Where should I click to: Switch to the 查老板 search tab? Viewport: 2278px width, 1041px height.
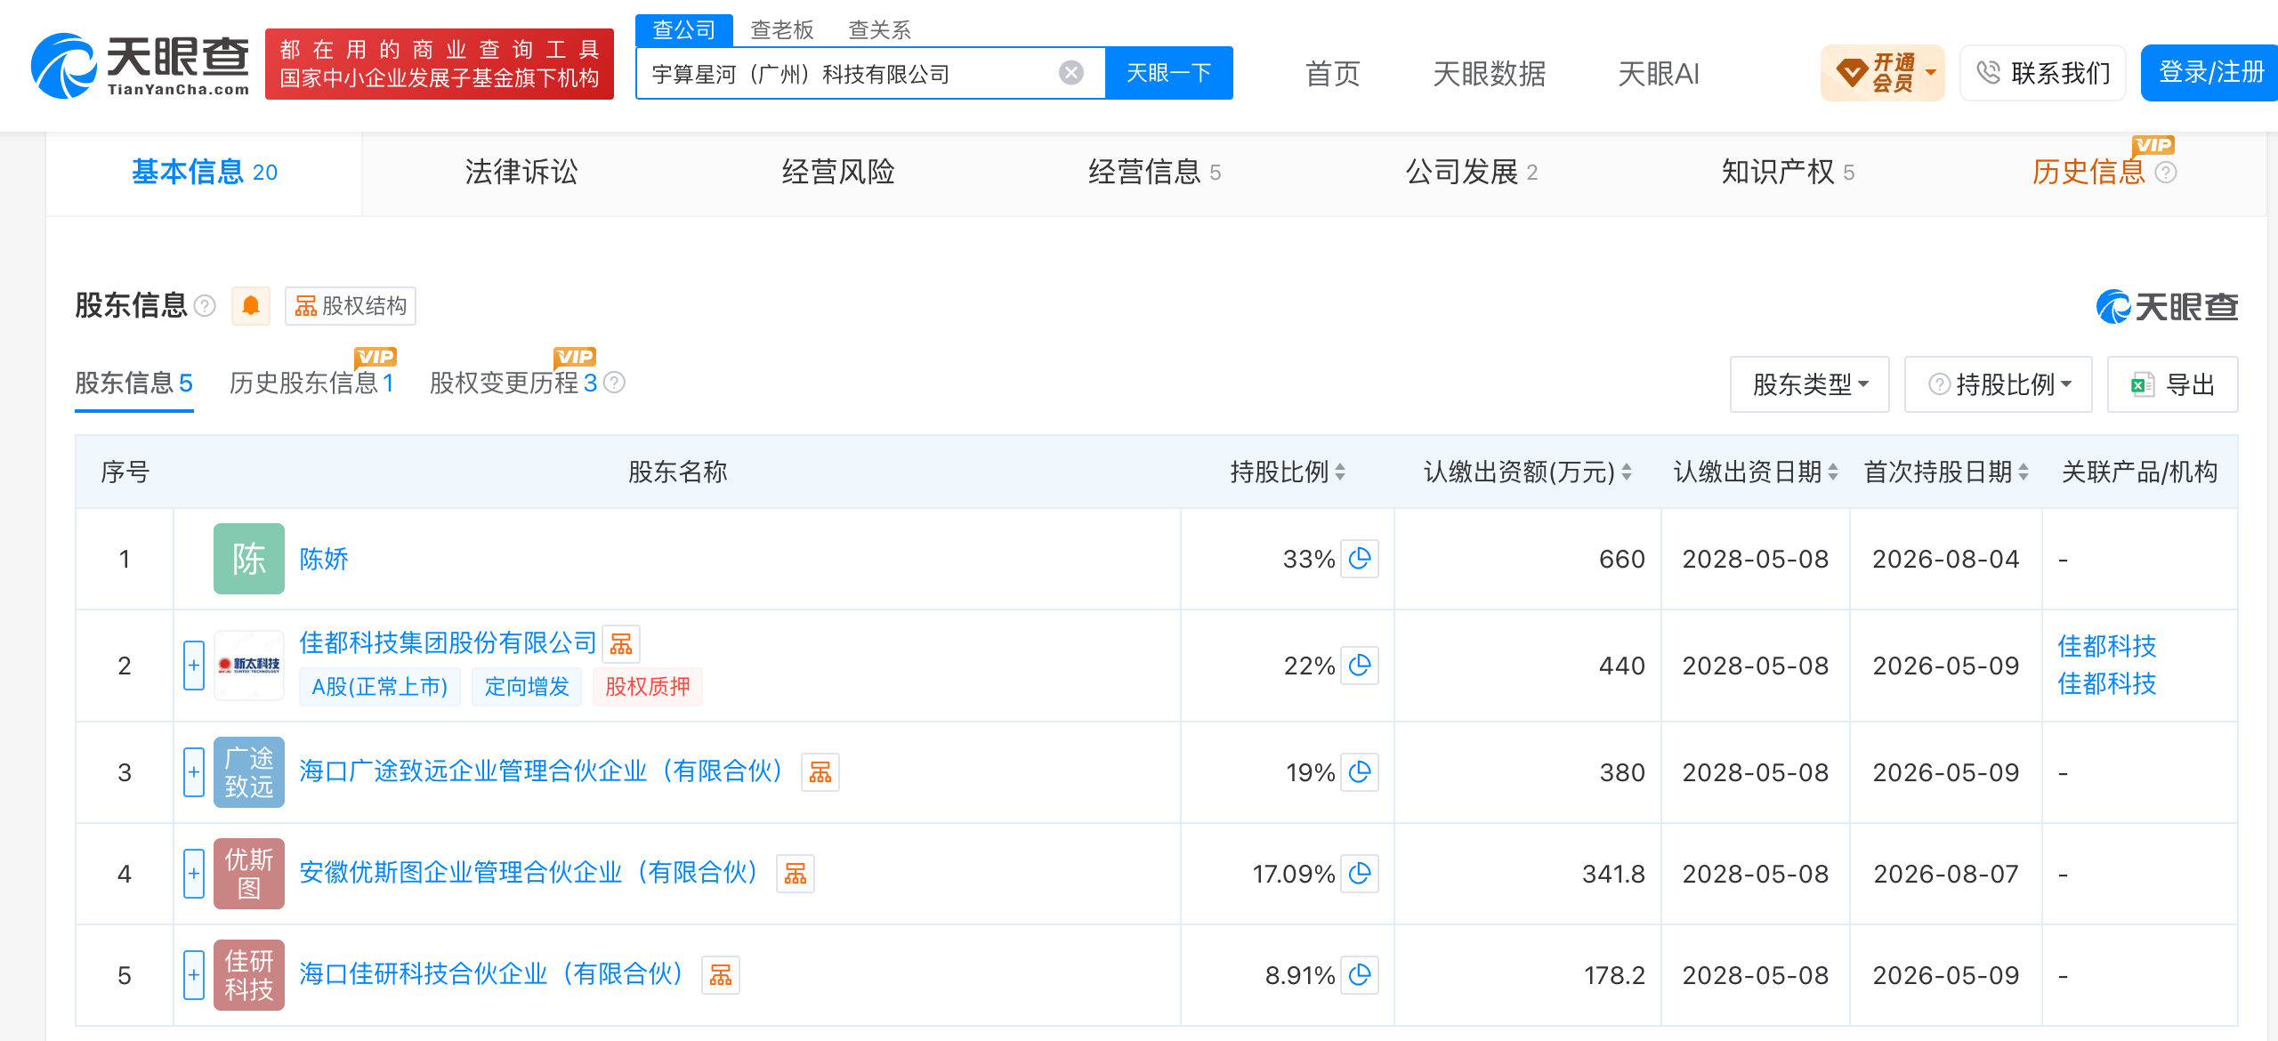pos(782,30)
